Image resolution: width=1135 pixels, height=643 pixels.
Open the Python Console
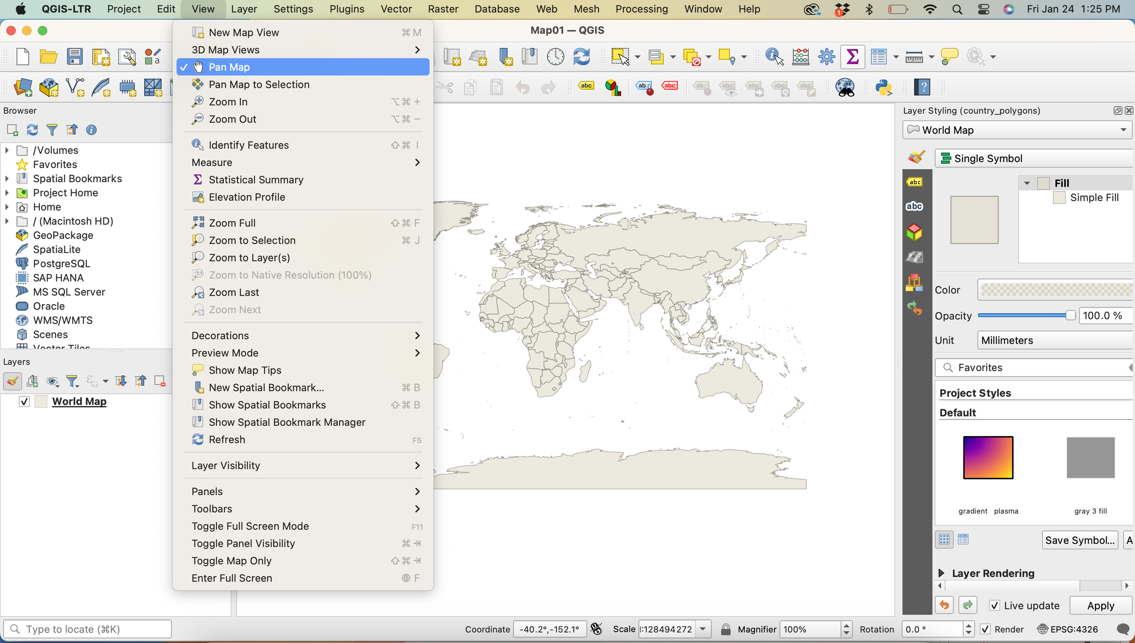click(883, 87)
